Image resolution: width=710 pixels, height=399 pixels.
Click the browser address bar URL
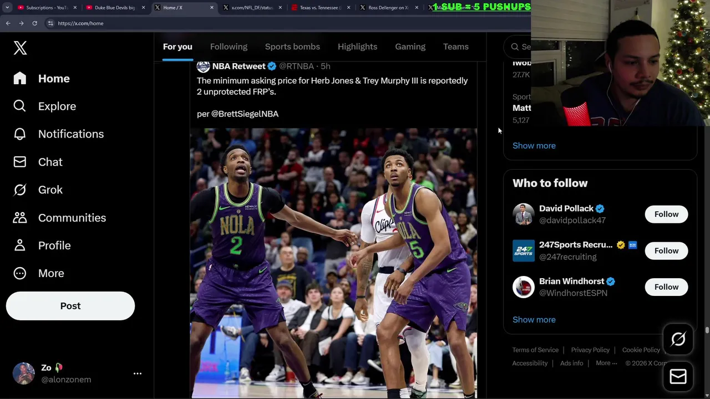(x=80, y=23)
